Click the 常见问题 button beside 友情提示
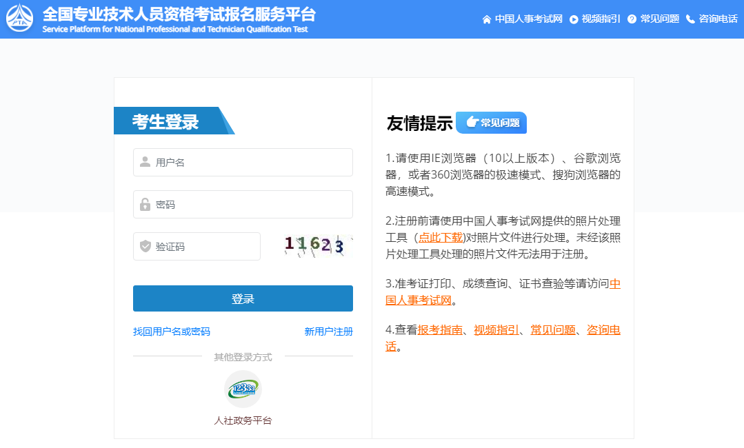Image resolution: width=744 pixels, height=448 pixels. click(491, 123)
